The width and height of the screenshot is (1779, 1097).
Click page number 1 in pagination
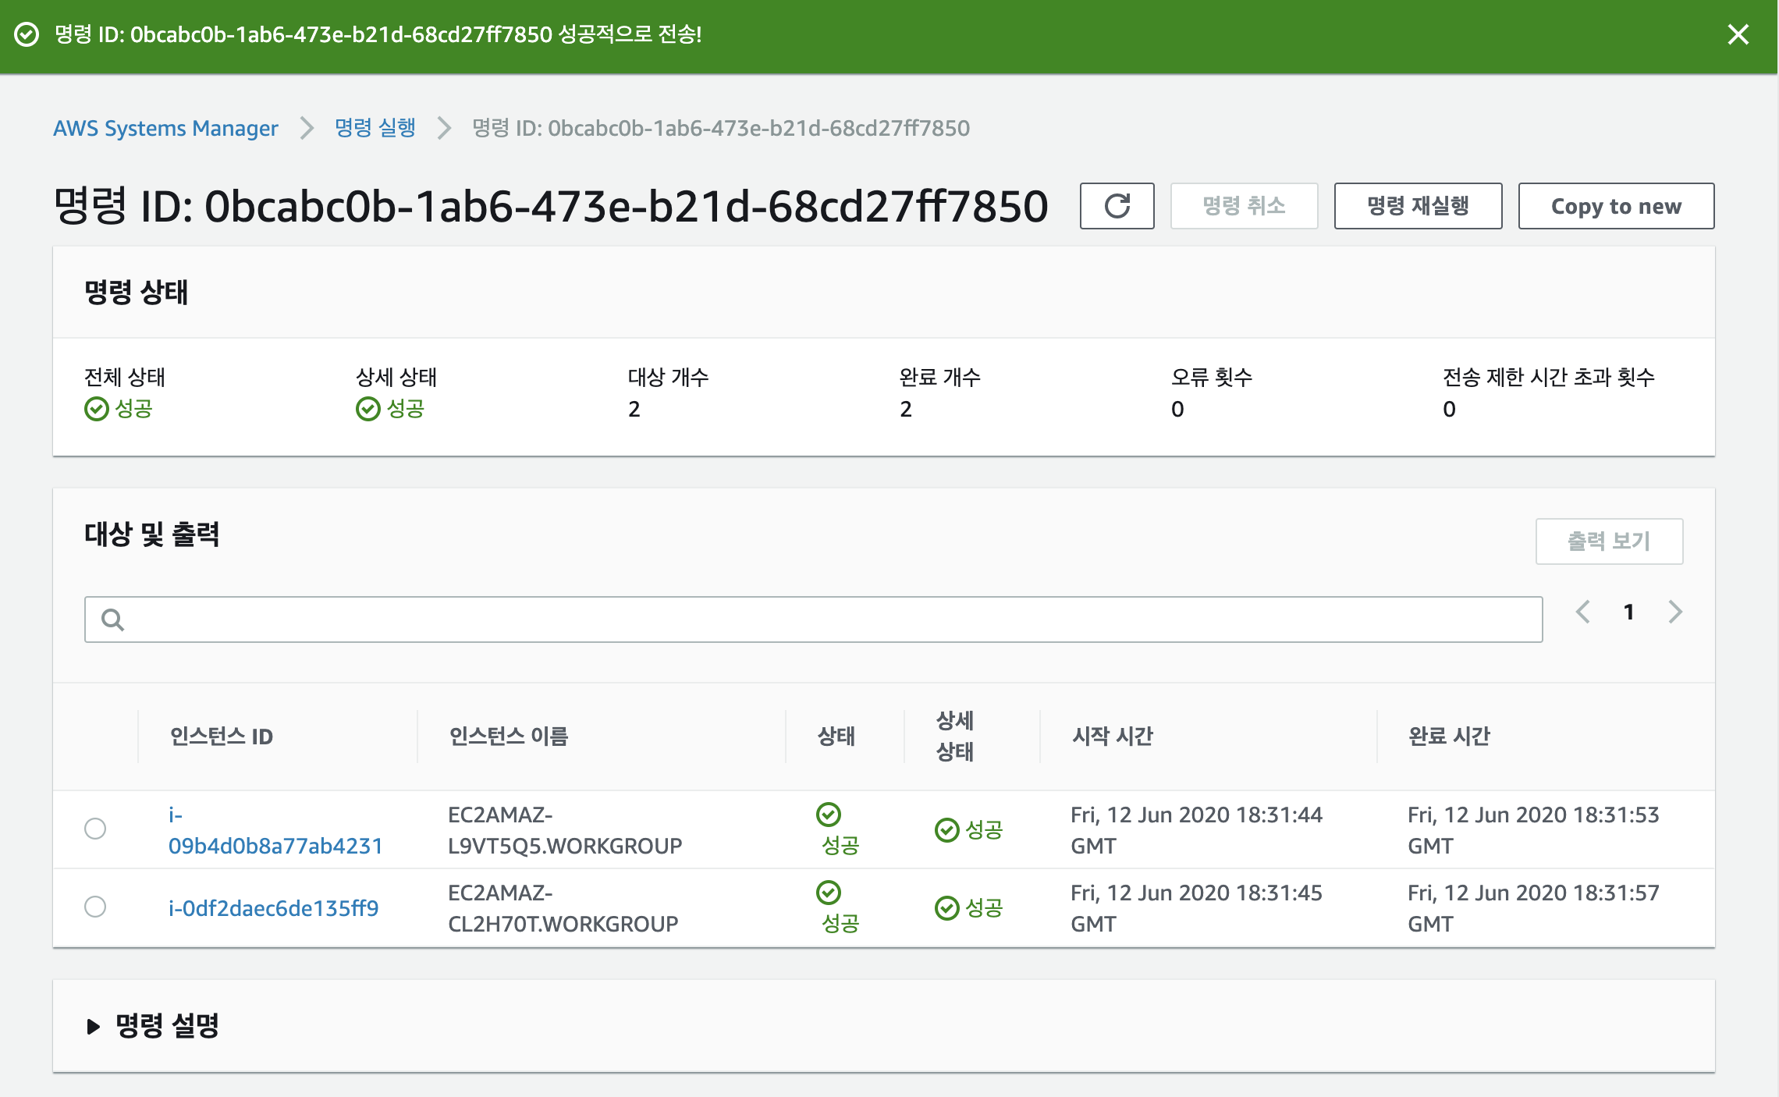1628,612
